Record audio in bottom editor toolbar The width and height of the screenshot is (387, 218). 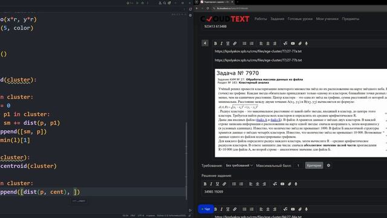[x=307, y=209]
